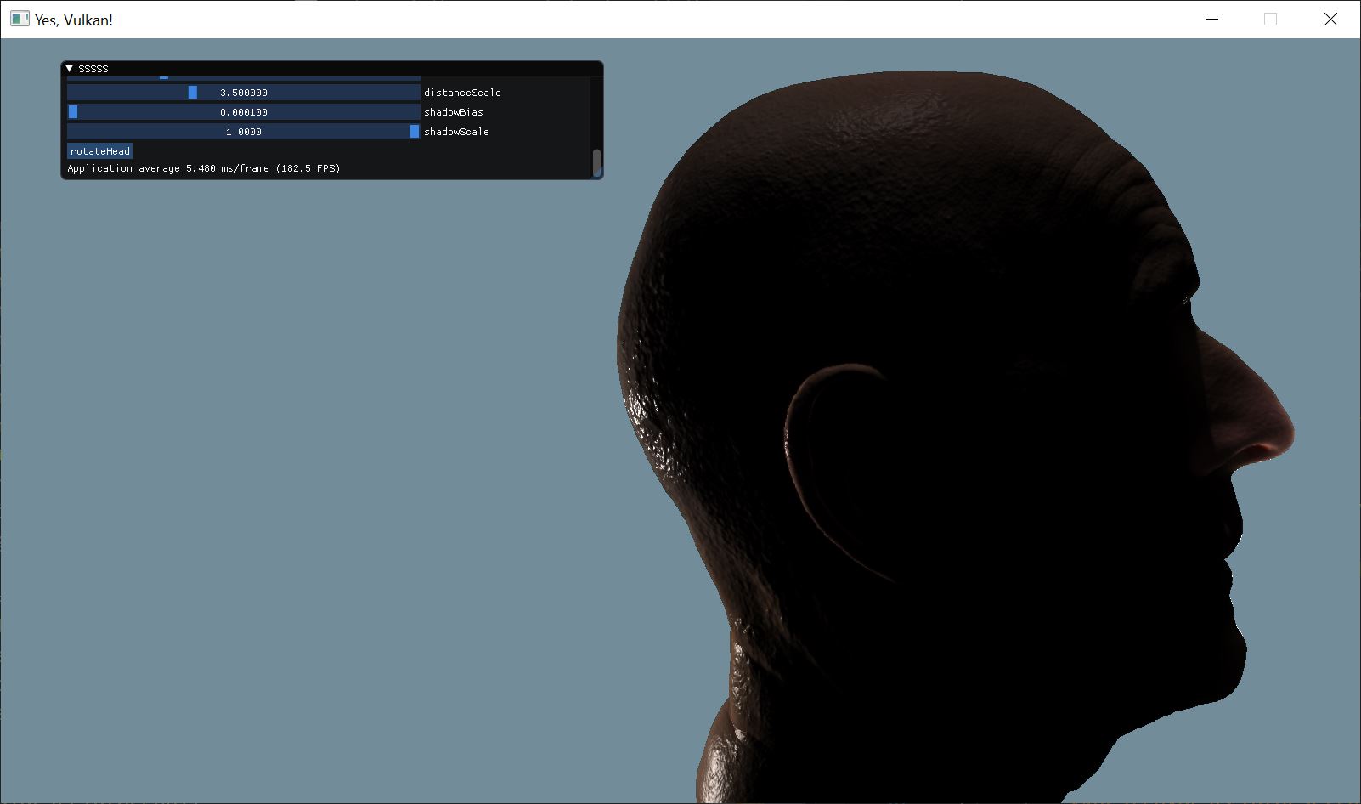Click the shadowBias label
The width and height of the screenshot is (1361, 804).
pyautogui.click(x=454, y=112)
